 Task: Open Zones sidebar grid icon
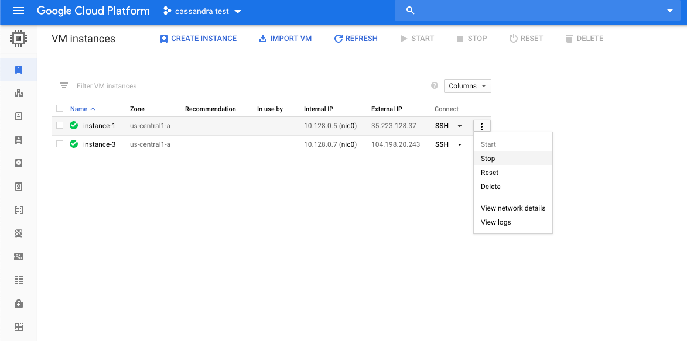[x=18, y=327]
